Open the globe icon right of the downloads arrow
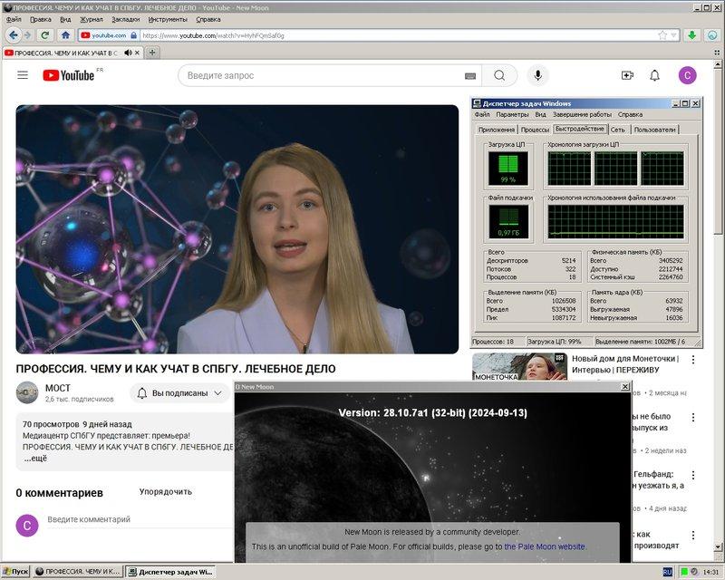This screenshot has height=580, width=725. (x=712, y=35)
